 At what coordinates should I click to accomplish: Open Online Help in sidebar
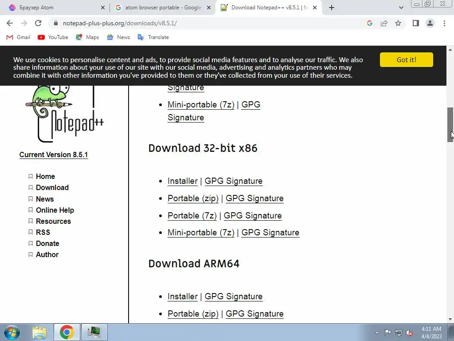[x=55, y=210]
